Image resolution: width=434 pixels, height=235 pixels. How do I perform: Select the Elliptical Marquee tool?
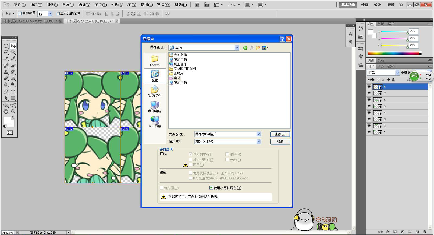click(x=6, y=46)
